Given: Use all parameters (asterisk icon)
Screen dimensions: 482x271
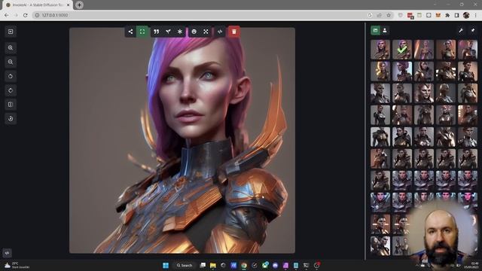Looking at the screenshot, I should [180, 32].
